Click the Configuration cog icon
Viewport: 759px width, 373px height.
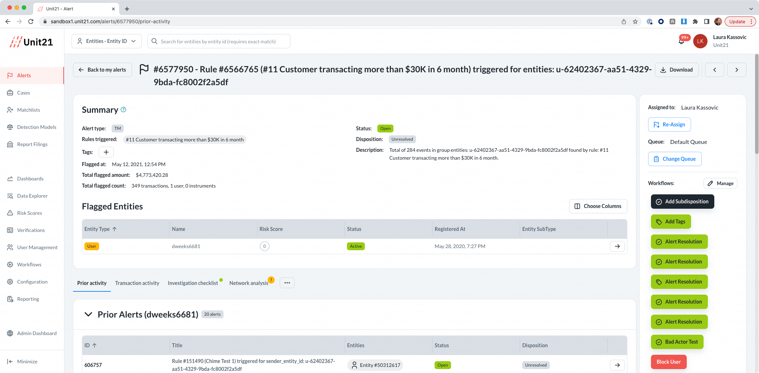pyautogui.click(x=10, y=282)
